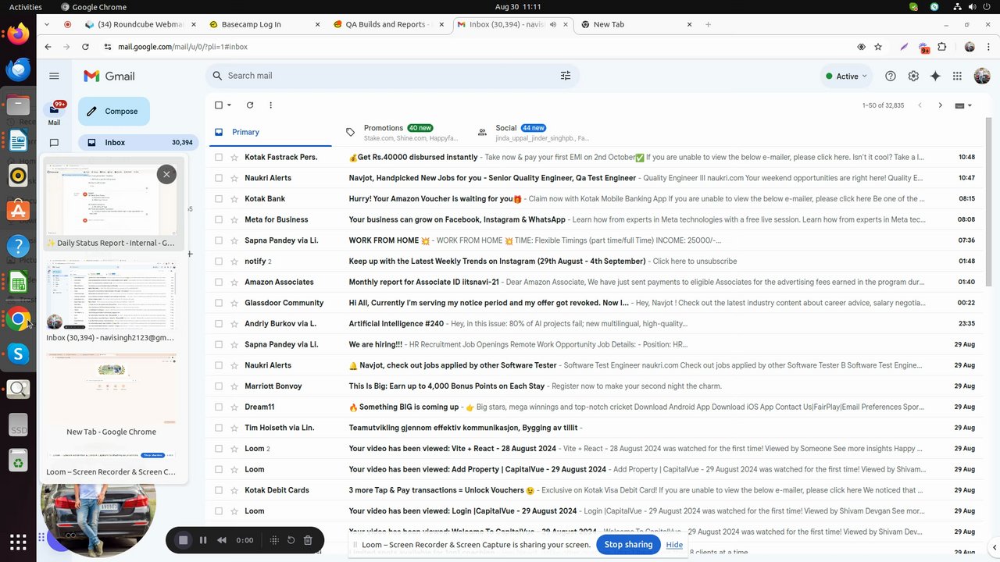Restart the Loom recording

[291, 540]
